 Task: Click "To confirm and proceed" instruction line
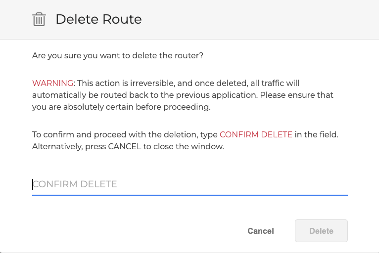pos(124,134)
